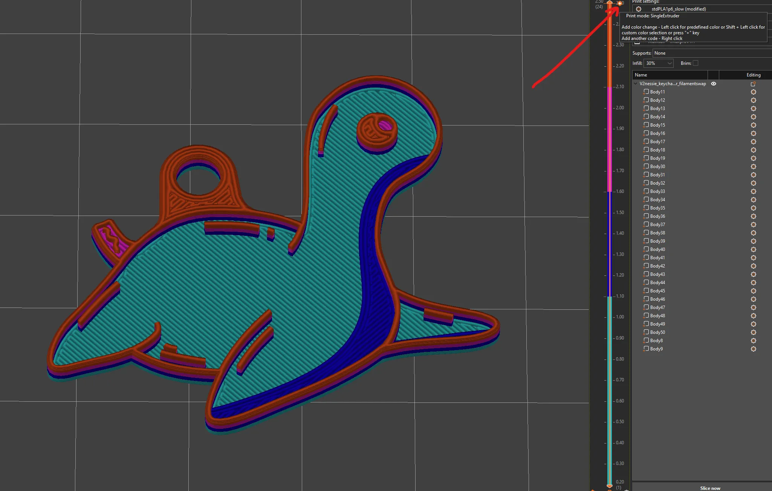Open settings gear for Body9

(x=754, y=349)
